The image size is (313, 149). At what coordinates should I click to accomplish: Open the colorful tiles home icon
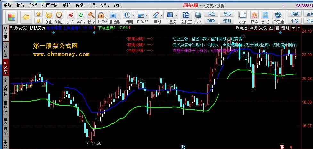[12, 17]
